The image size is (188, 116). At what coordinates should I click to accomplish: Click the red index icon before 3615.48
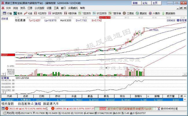point(7,109)
